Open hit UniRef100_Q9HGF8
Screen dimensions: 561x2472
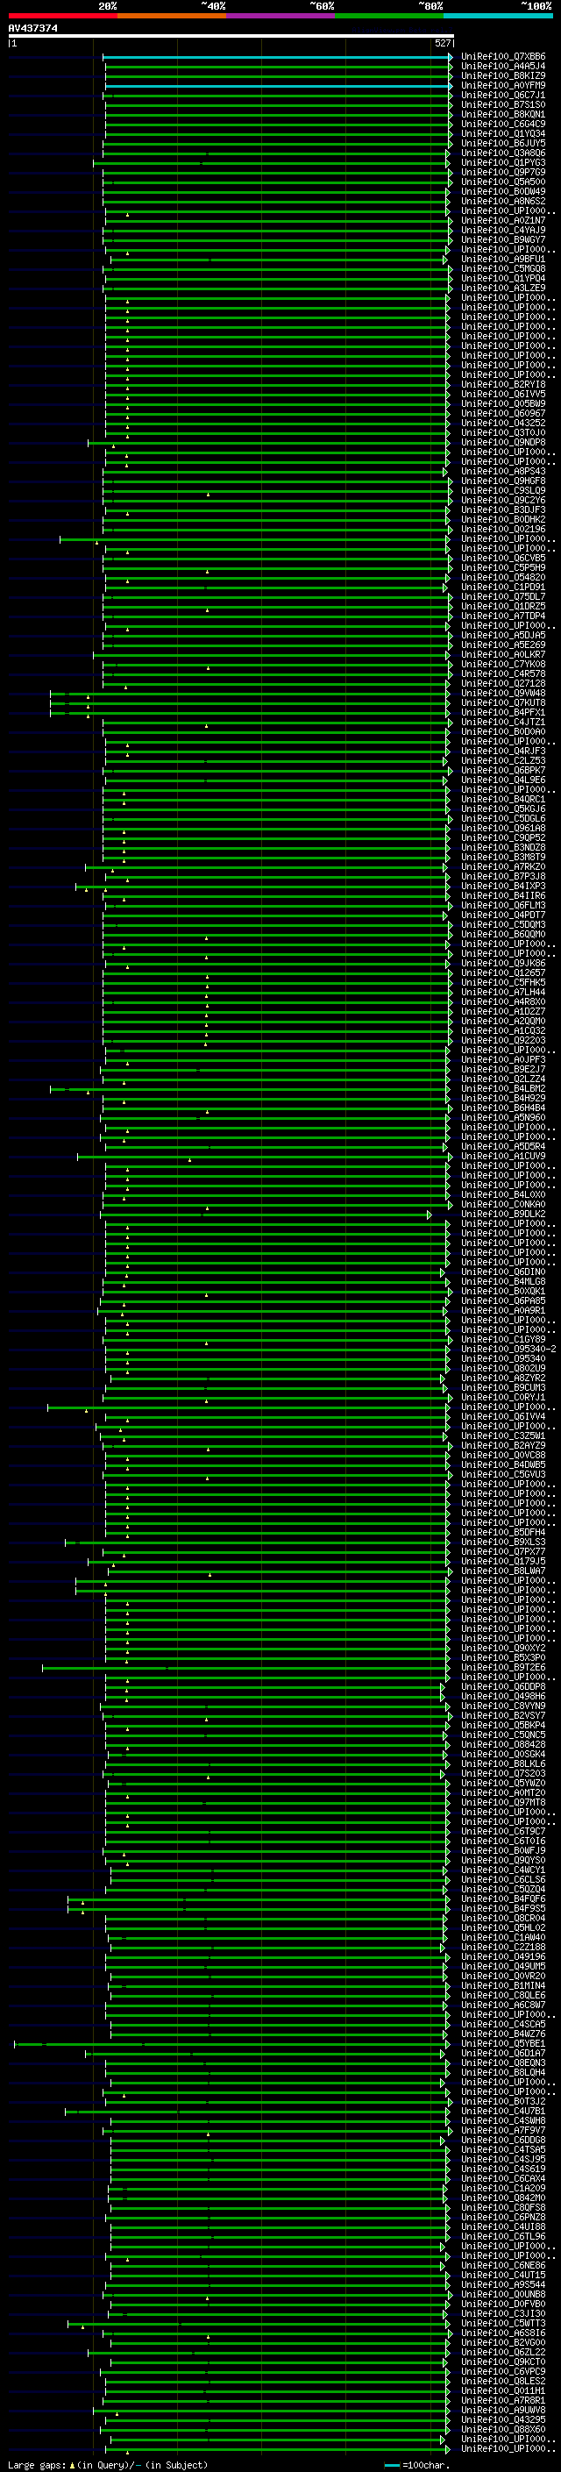(503, 481)
